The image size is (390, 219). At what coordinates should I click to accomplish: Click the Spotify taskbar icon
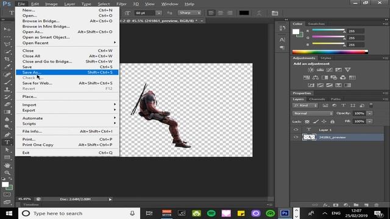click(211, 214)
